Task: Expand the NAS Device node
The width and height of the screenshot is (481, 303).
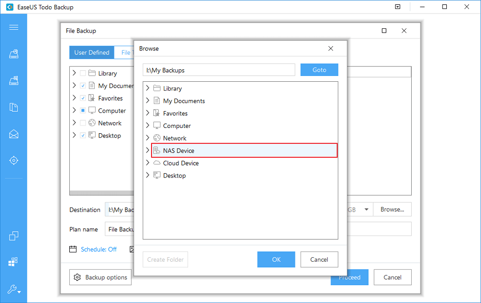Action: [x=148, y=150]
